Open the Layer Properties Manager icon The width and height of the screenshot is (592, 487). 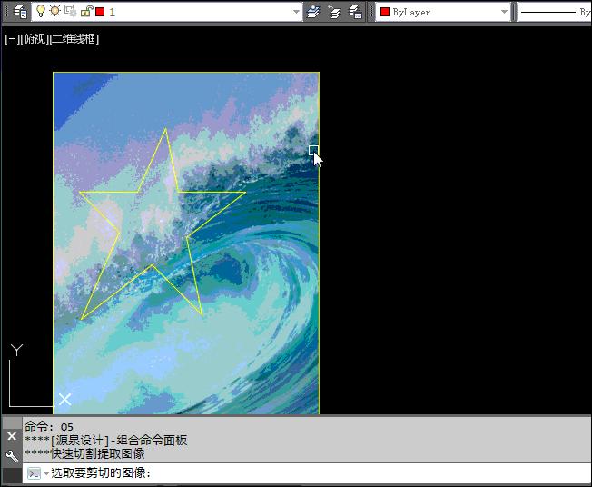click(x=20, y=12)
